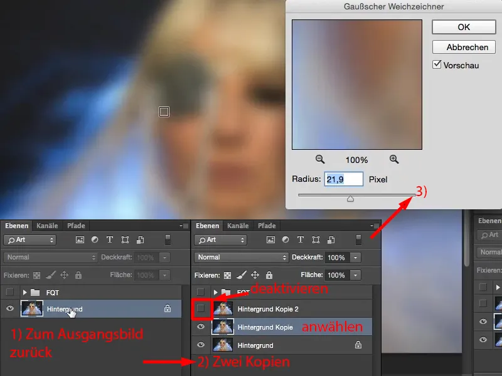Screen dimensions: 502x376
Task: Select Ebenen tab in middle layers panel
Action: pyautogui.click(x=208, y=226)
